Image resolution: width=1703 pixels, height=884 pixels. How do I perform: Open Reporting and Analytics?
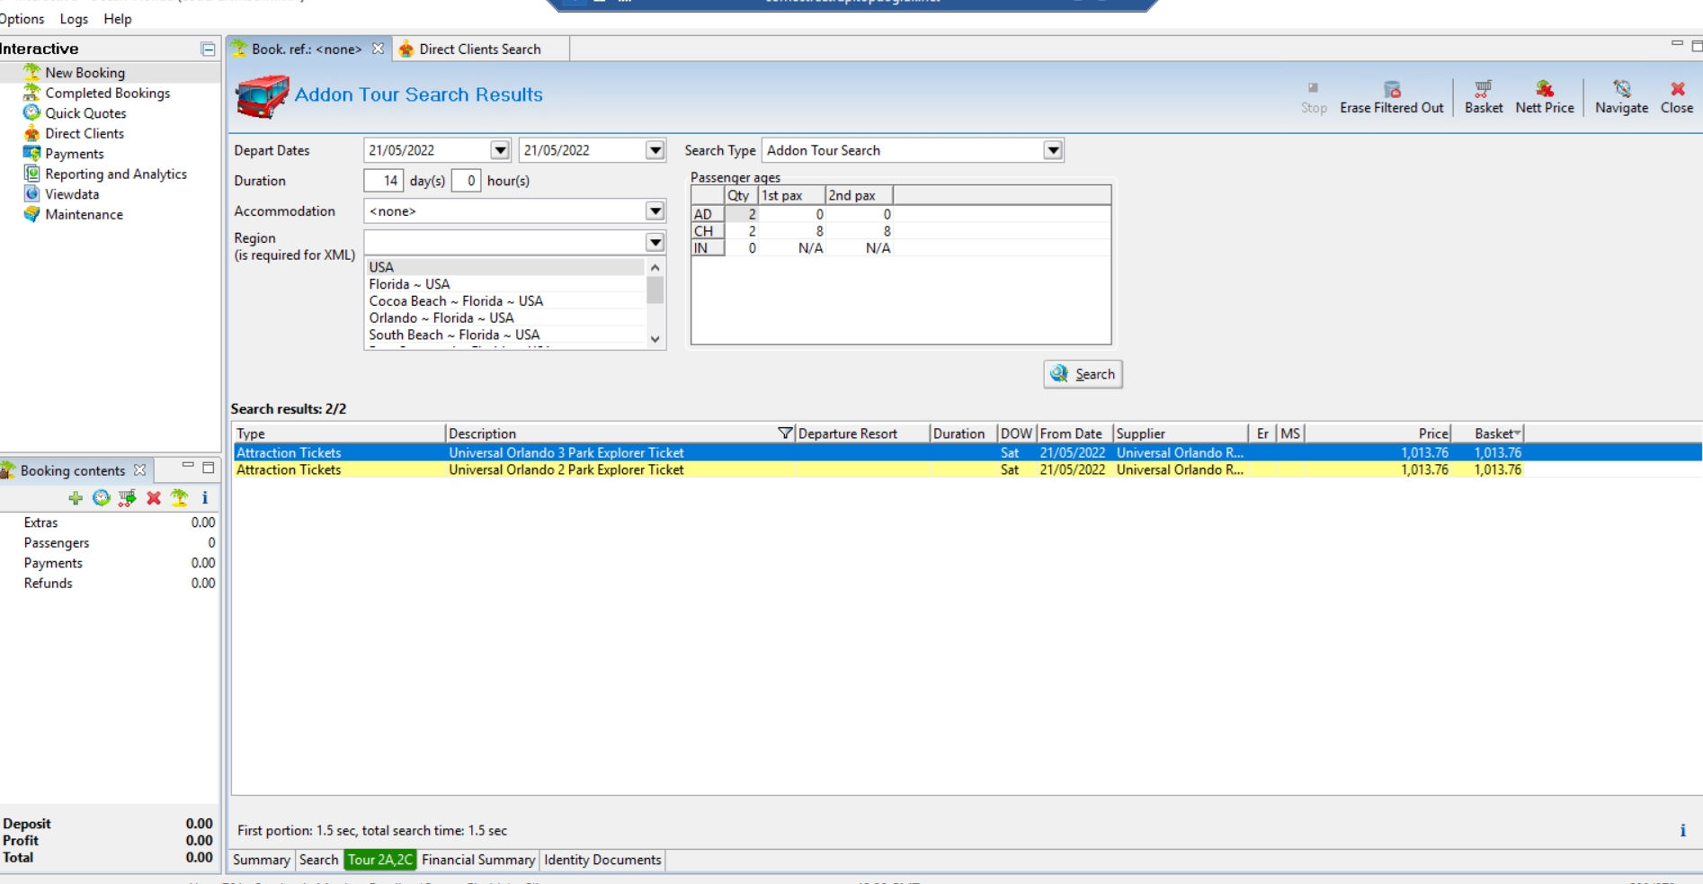coord(116,174)
